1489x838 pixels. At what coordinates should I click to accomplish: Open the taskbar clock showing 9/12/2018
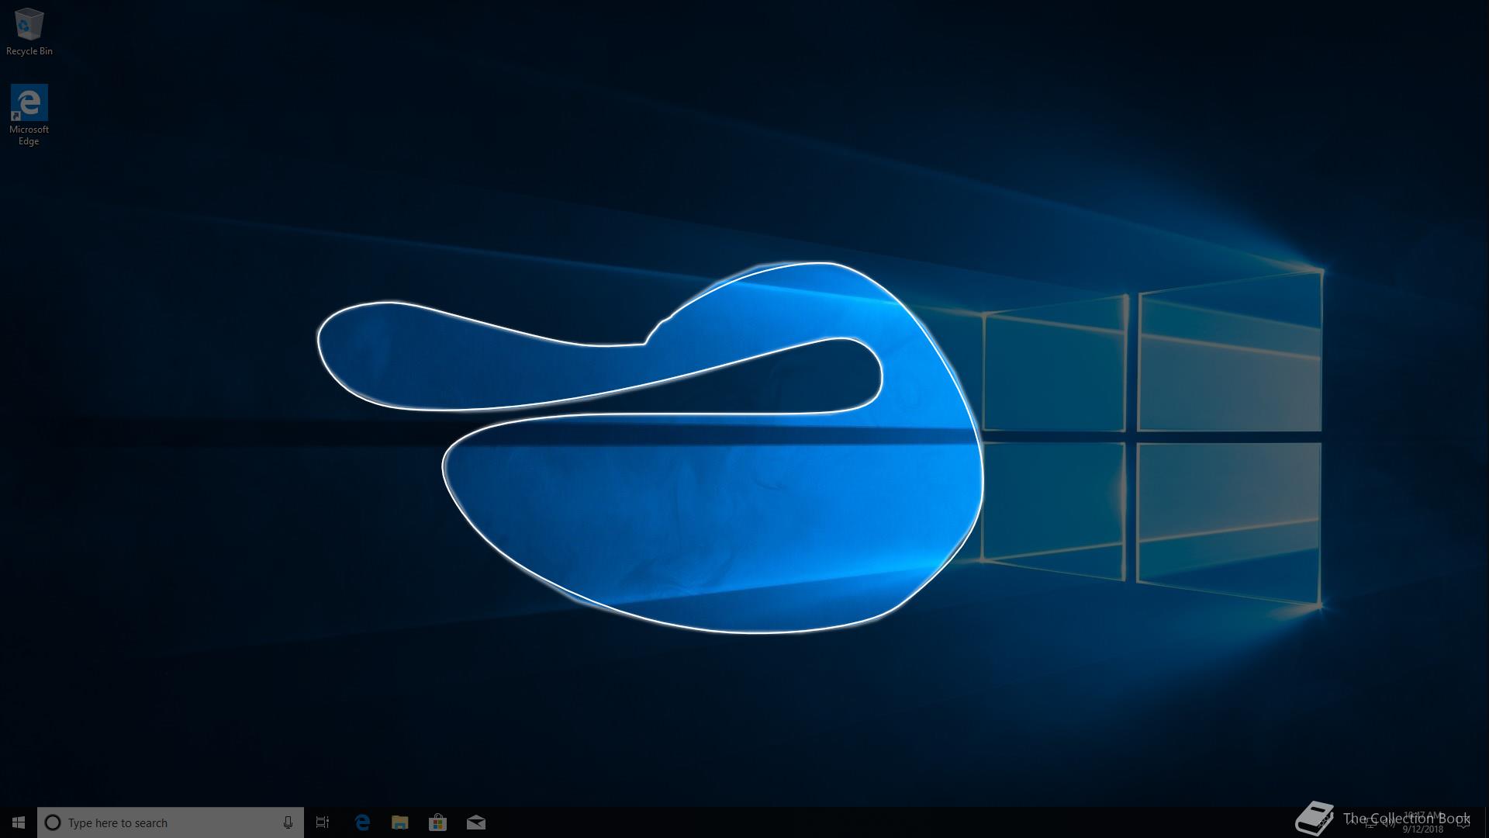1422,822
